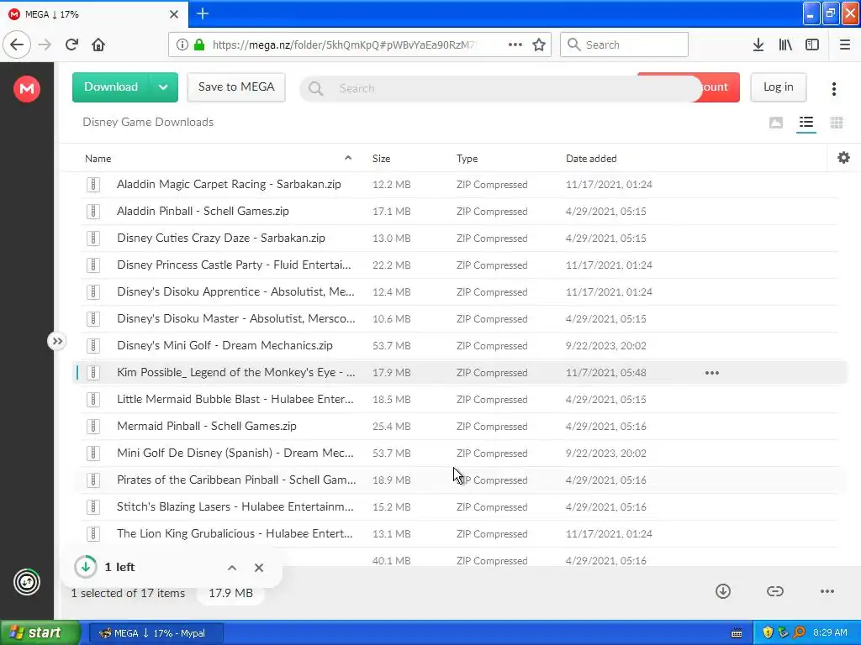Reload the page with the refresh icon
Screen dimensions: 861x645
(x=71, y=45)
